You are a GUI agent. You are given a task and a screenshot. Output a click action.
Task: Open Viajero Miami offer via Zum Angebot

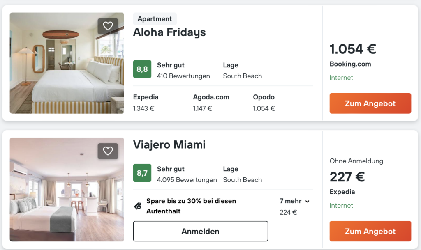click(370, 231)
